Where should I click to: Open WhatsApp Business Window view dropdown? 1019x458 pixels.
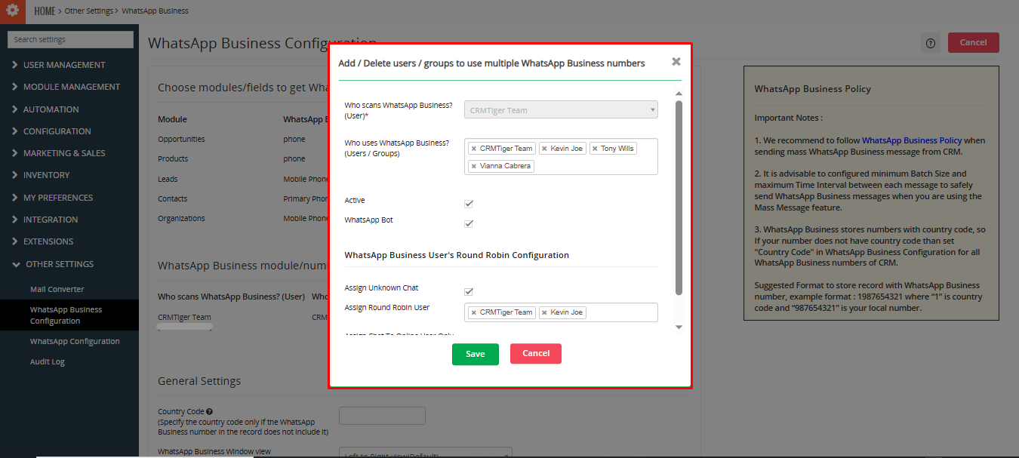[x=426, y=453]
